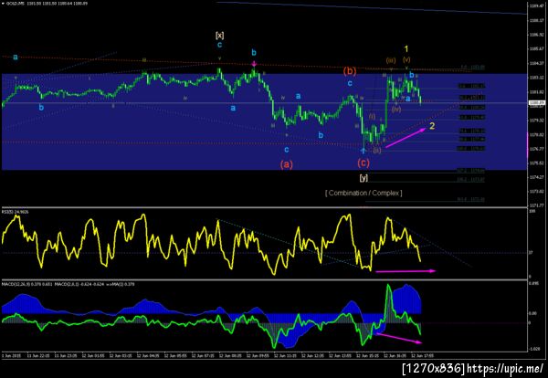Image resolution: width=548 pixels, height=378 pixels.
Task: Click the pink down-arrow marker under cyan b
Action: [255, 64]
